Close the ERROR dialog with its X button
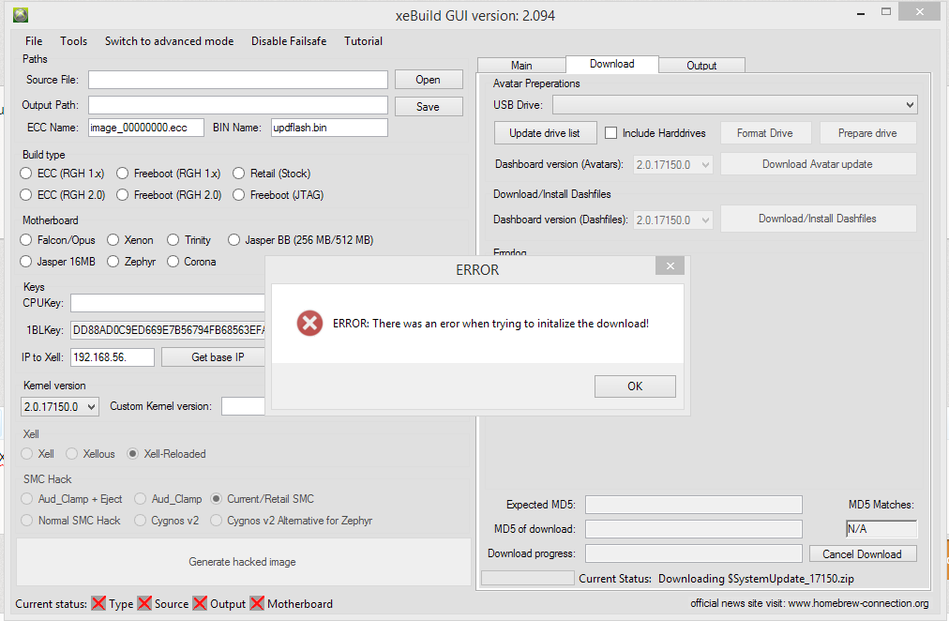Image resolution: width=949 pixels, height=621 pixels. [x=670, y=265]
